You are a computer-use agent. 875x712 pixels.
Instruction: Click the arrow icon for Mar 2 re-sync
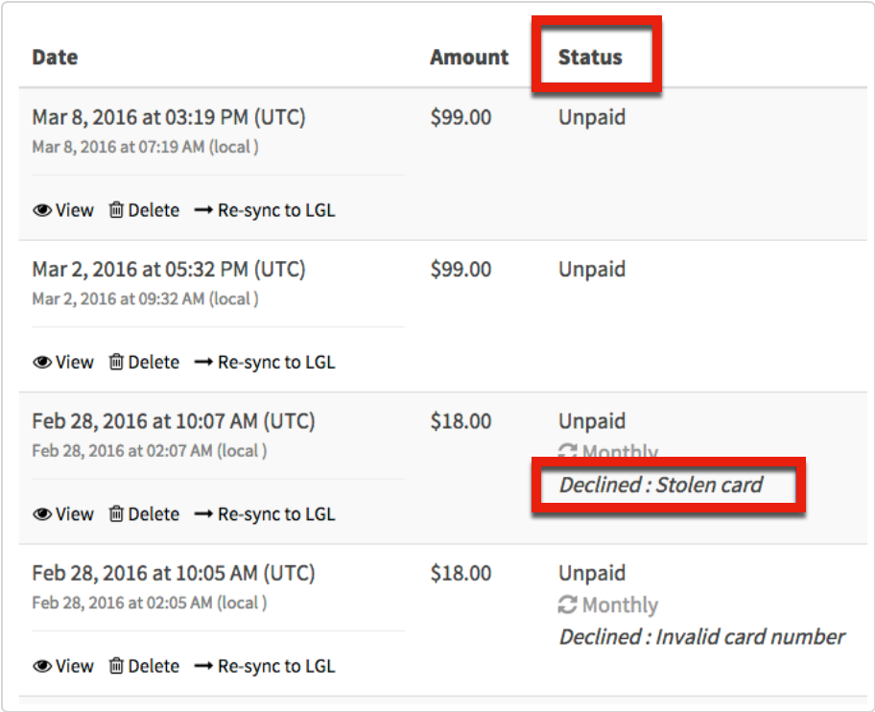[203, 362]
